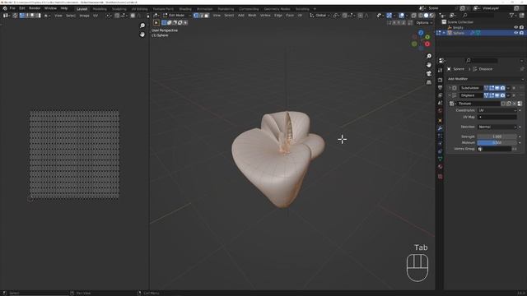Click the Blender logo menu icon

point(5,8)
